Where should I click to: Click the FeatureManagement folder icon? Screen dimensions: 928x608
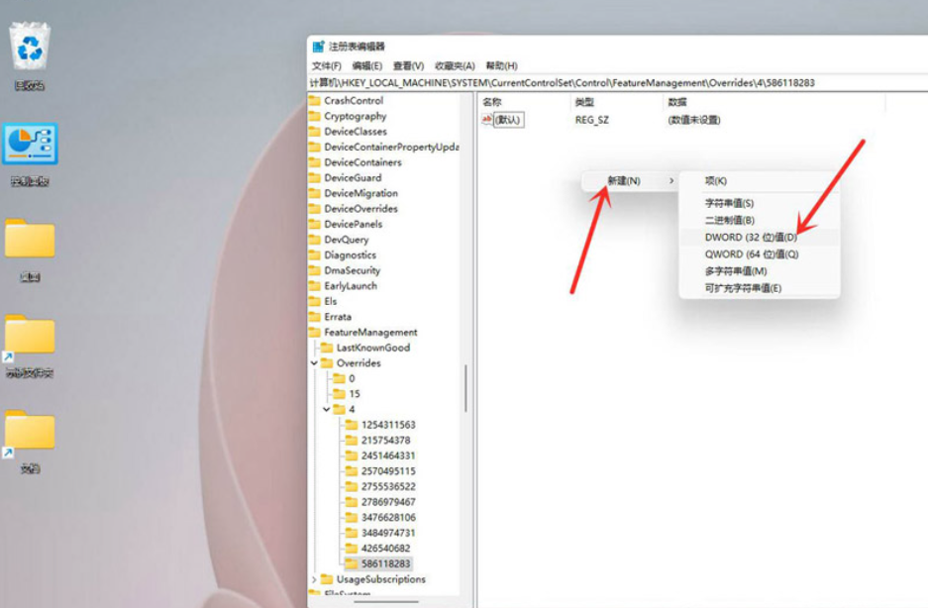tap(315, 333)
